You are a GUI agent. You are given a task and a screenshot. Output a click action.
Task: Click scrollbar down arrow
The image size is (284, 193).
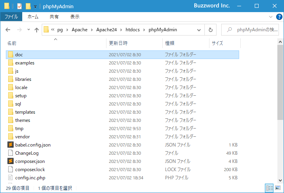(280, 180)
